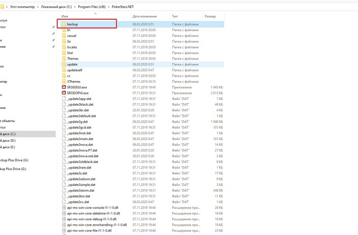Select the Gx folder icon
The width and height of the screenshot is (358, 235).
[x=64, y=41]
